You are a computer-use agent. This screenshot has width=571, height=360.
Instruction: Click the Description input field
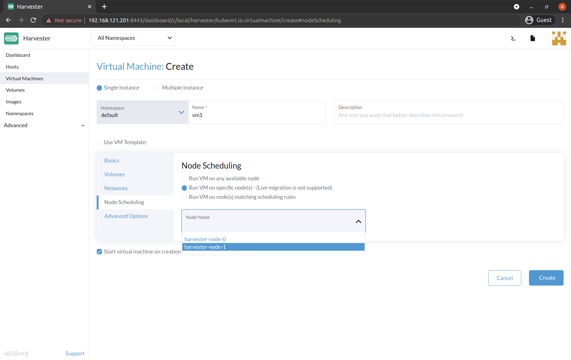click(x=449, y=112)
